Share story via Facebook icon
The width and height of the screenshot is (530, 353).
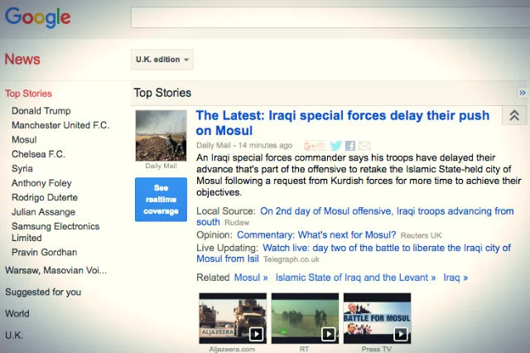pyautogui.click(x=350, y=146)
